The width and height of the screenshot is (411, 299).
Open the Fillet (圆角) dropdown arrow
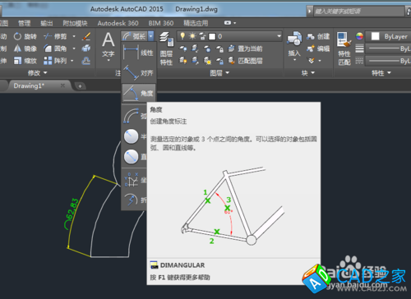coord(74,48)
